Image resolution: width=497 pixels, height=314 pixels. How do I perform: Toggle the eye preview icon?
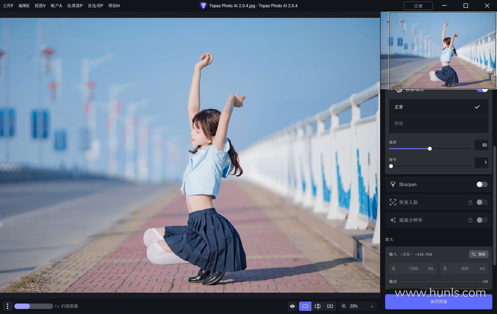coord(292,306)
